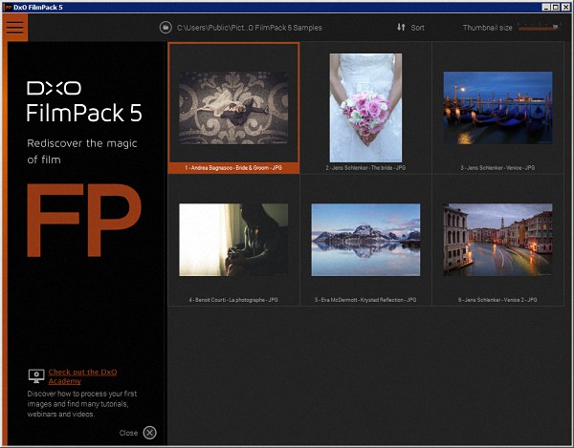This screenshot has height=448, width=574.
Task: Open the hamburger menu
Action: 14,28
